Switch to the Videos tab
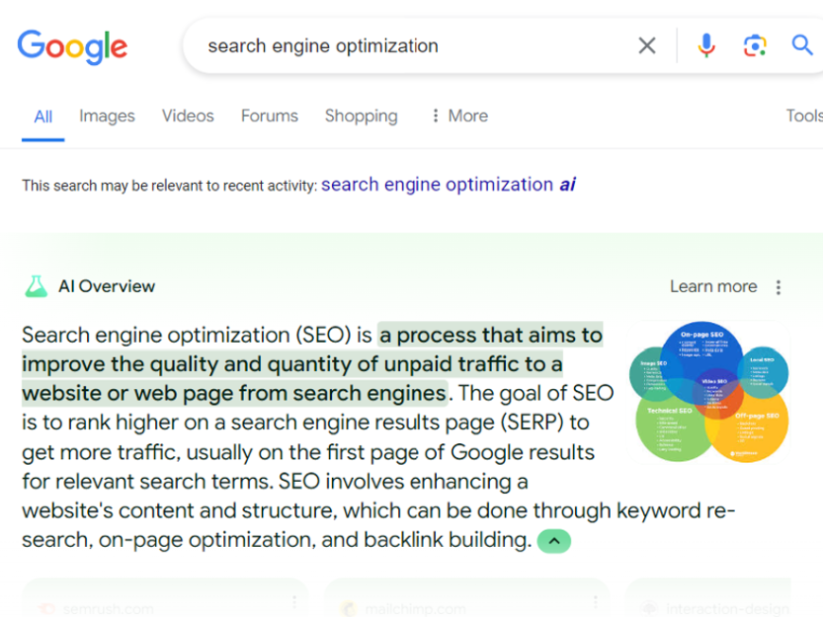Screen dimensions: 823x617 coord(188,116)
